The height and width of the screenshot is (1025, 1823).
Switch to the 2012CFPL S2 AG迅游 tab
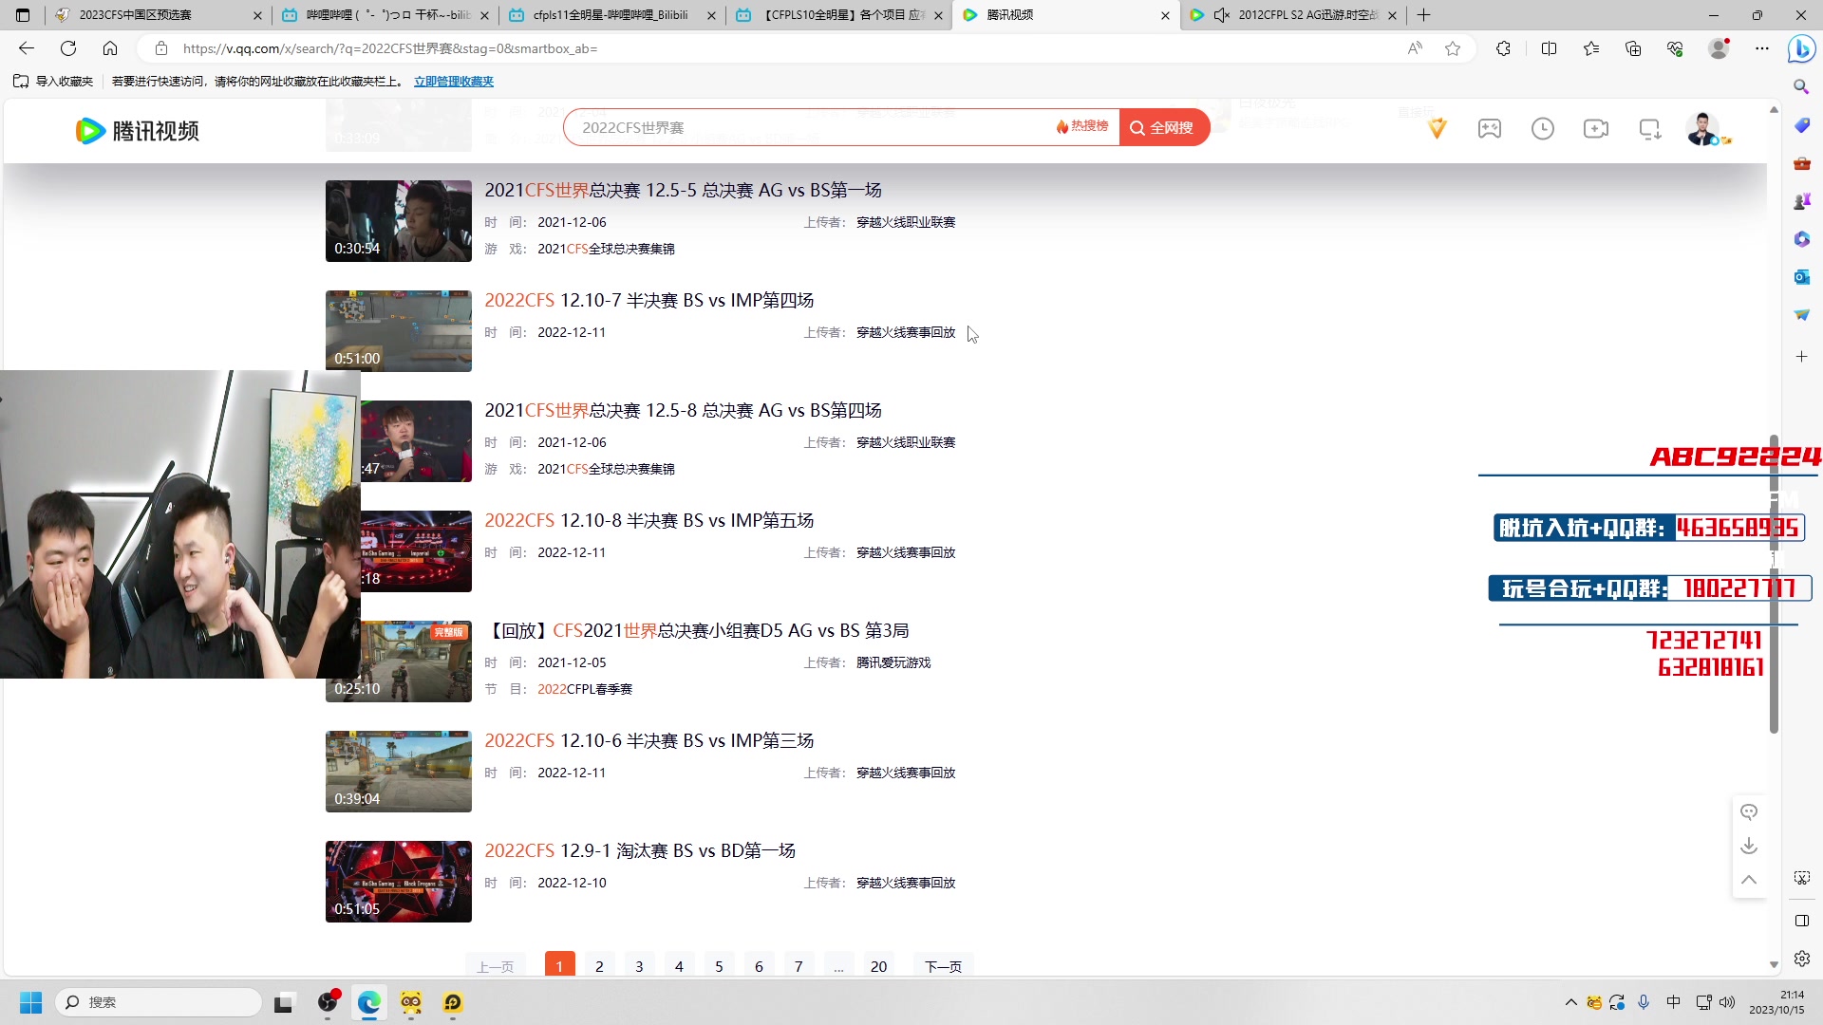coord(1291,15)
